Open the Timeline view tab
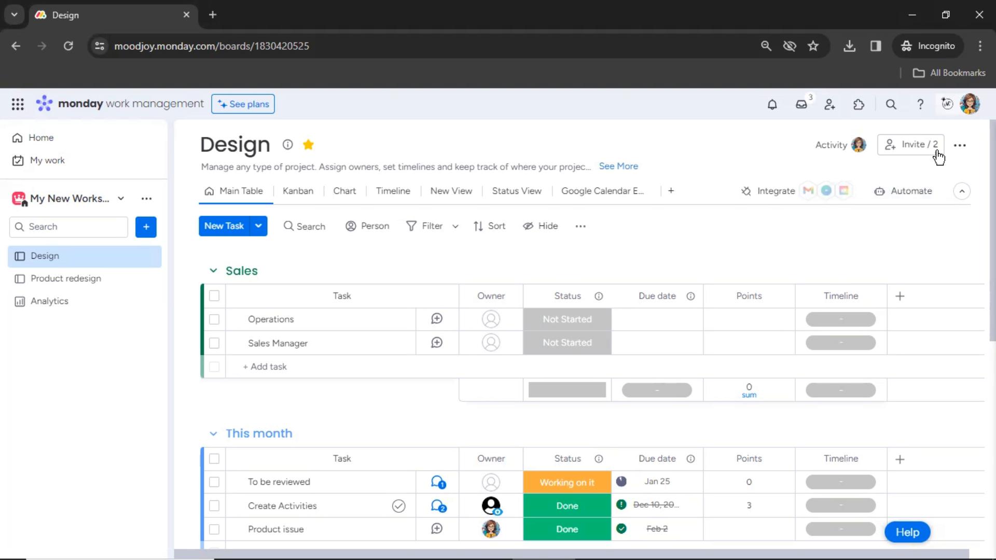This screenshot has width=996, height=560. pyautogui.click(x=392, y=191)
